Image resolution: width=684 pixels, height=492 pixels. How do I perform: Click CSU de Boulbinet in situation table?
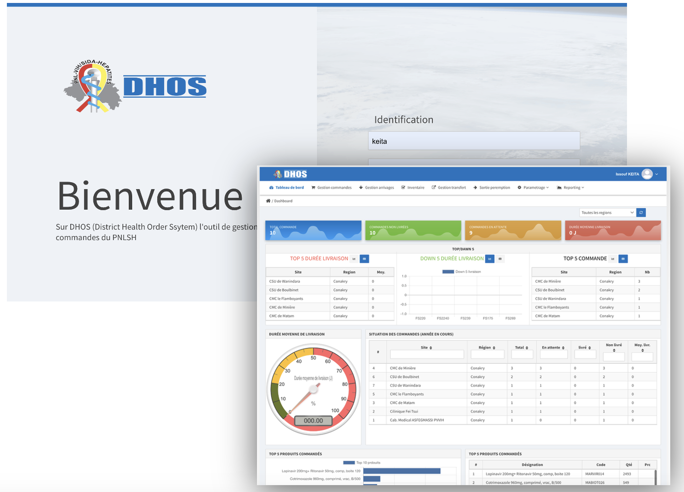404,377
